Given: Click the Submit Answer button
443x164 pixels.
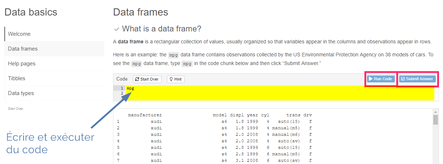Looking at the screenshot, I should coord(417,79).
